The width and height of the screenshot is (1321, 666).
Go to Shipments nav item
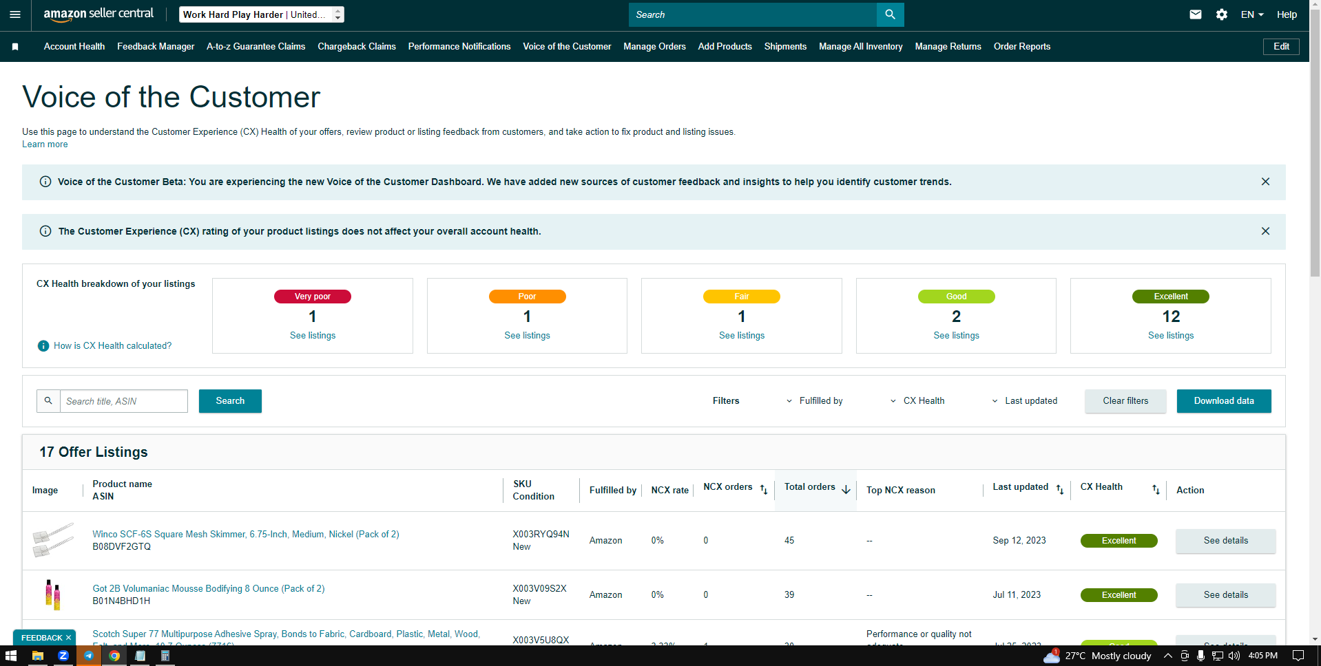pyautogui.click(x=785, y=47)
